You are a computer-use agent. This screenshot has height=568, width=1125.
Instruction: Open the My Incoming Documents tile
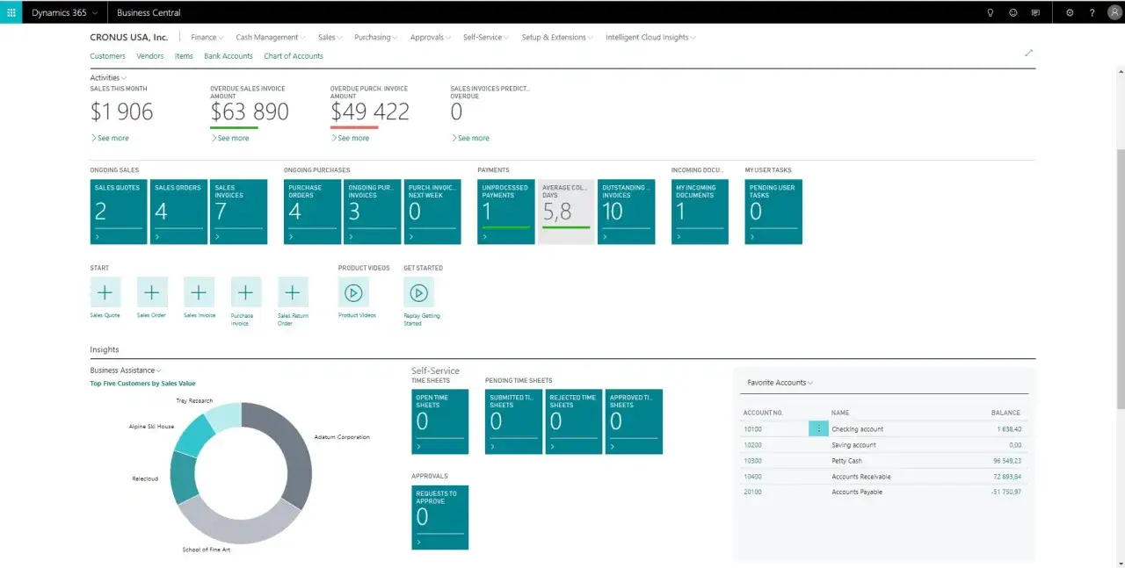tap(700, 212)
